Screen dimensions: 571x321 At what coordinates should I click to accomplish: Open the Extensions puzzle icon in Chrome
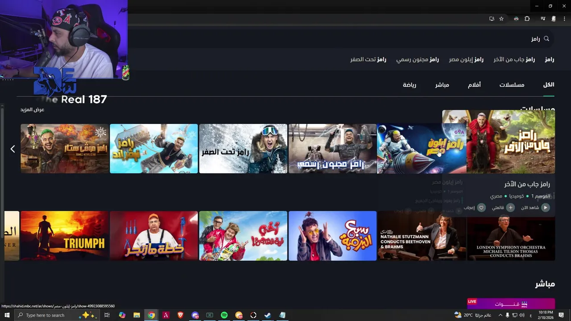click(x=527, y=19)
